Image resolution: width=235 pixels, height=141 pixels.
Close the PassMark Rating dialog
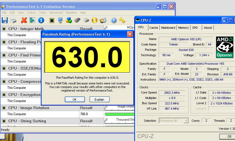[130, 34]
